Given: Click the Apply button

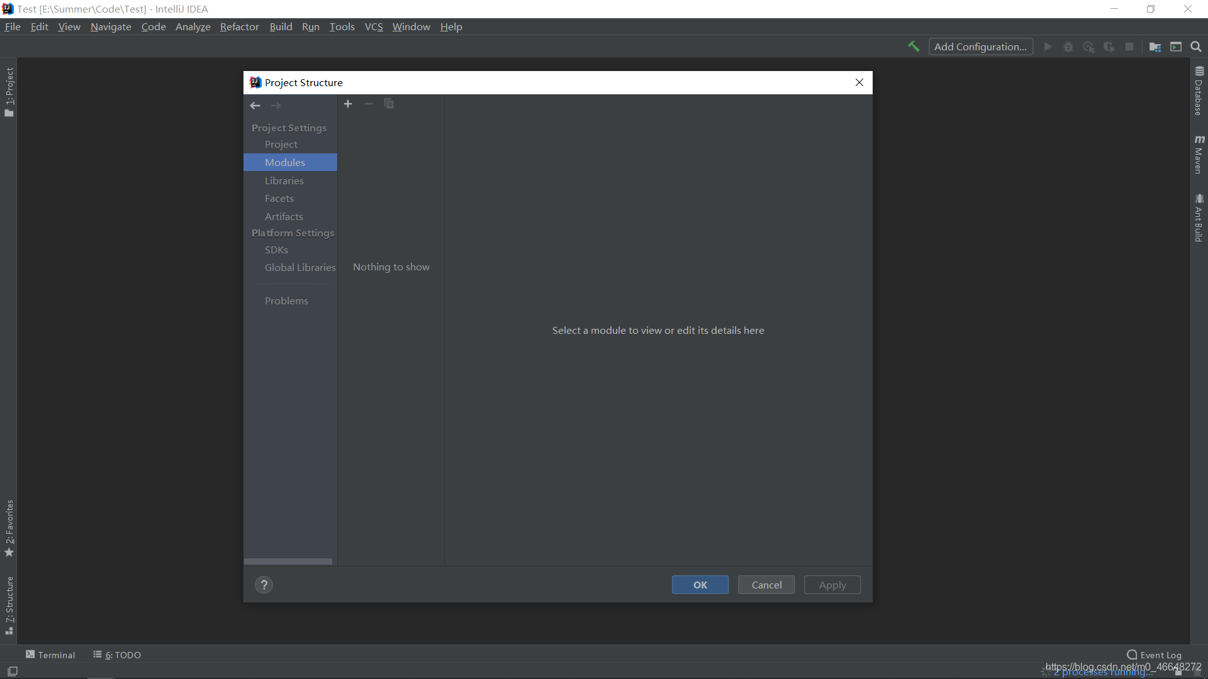Looking at the screenshot, I should [832, 585].
